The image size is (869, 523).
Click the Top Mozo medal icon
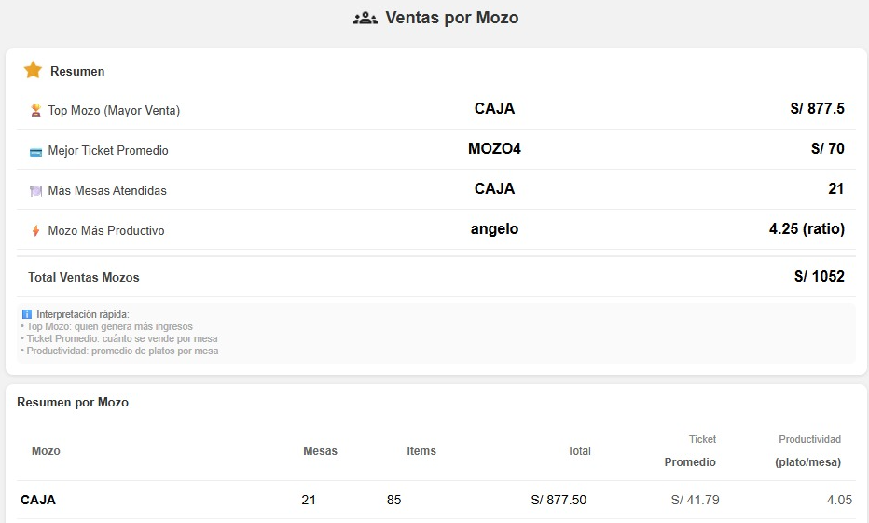click(x=35, y=110)
